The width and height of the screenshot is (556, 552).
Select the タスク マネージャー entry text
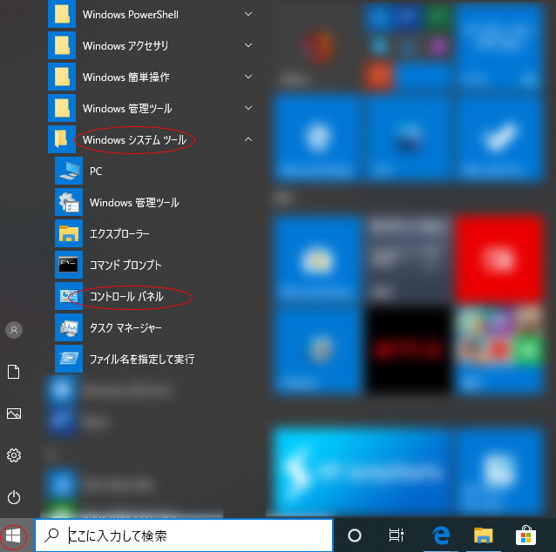125,327
